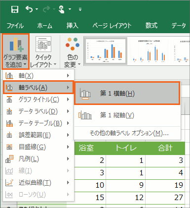
Task: Click the data table icon beside データ テーブル
Action: [x=9, y=123]
